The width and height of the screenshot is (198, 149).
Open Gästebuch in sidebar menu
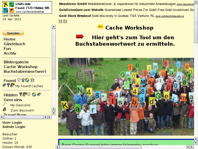tap(14, 44)
